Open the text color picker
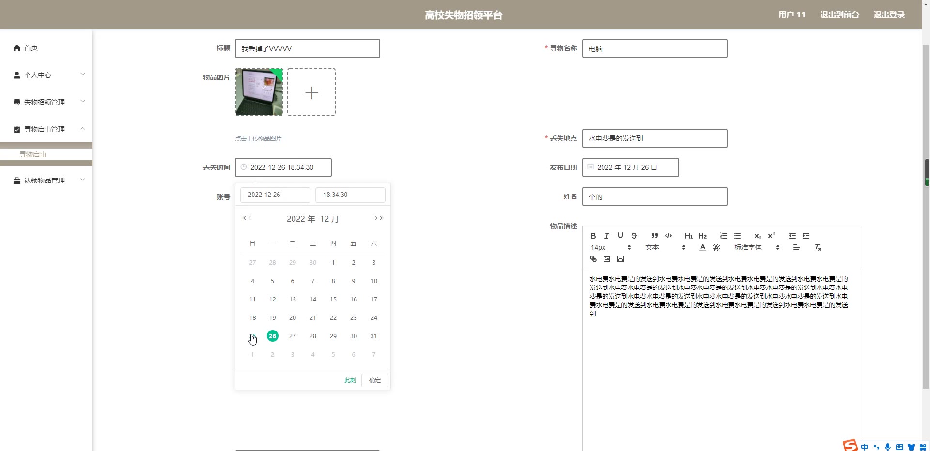930x451 pixels. pos(702,247)
